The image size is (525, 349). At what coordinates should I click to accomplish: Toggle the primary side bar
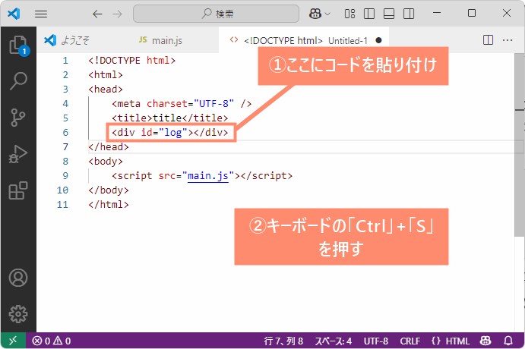click(369, 14)
